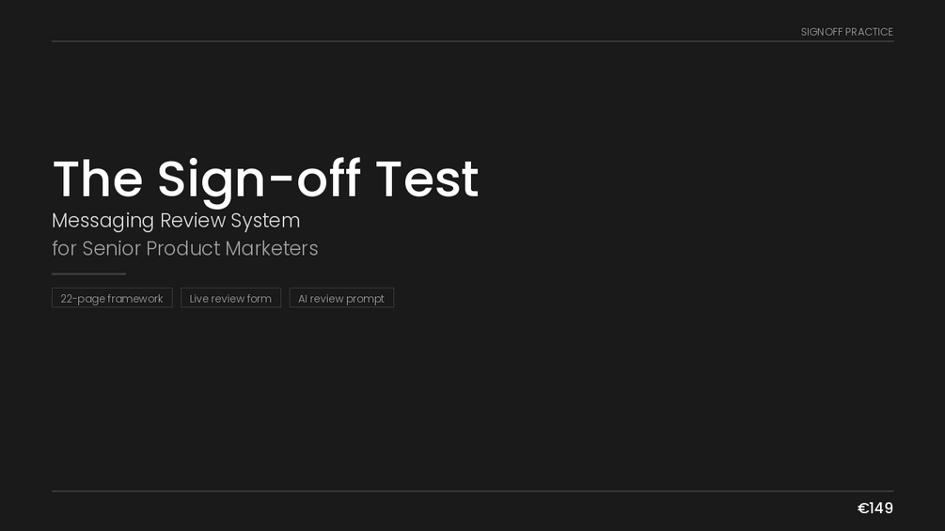Click the word PRACTICE in the header
The image size is (945, 531).
[x=869, y=32]
